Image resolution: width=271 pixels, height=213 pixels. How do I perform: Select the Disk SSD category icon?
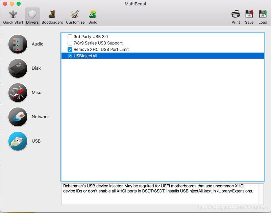click(18, 68)
